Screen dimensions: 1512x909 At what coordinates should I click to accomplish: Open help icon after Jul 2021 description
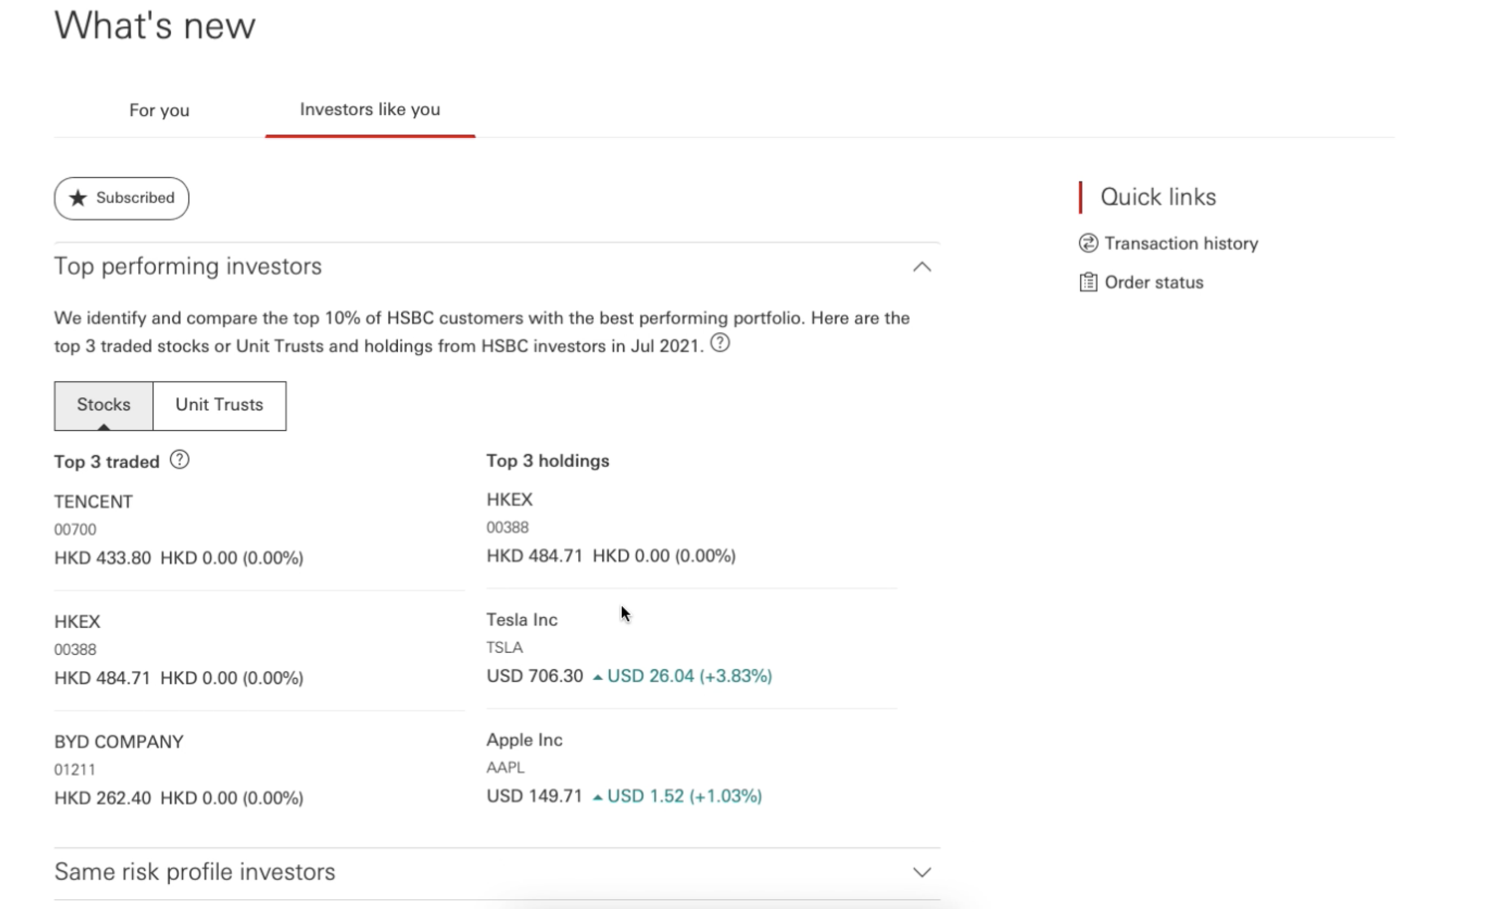pos(720,343)
